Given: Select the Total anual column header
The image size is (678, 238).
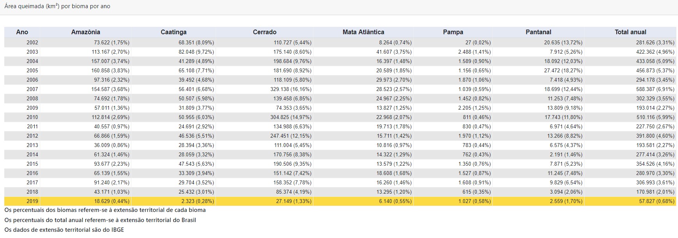Looking at the screenshot, I should point(630,32).
